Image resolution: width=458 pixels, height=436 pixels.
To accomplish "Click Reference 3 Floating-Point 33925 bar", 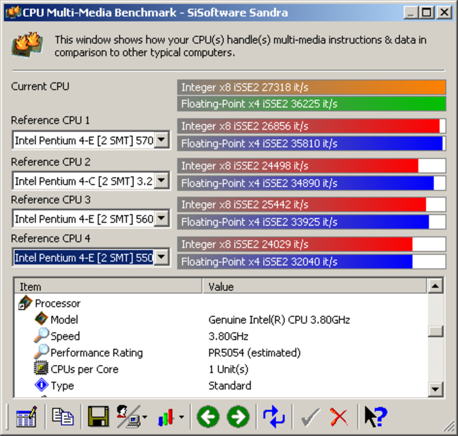I will 311,222.
